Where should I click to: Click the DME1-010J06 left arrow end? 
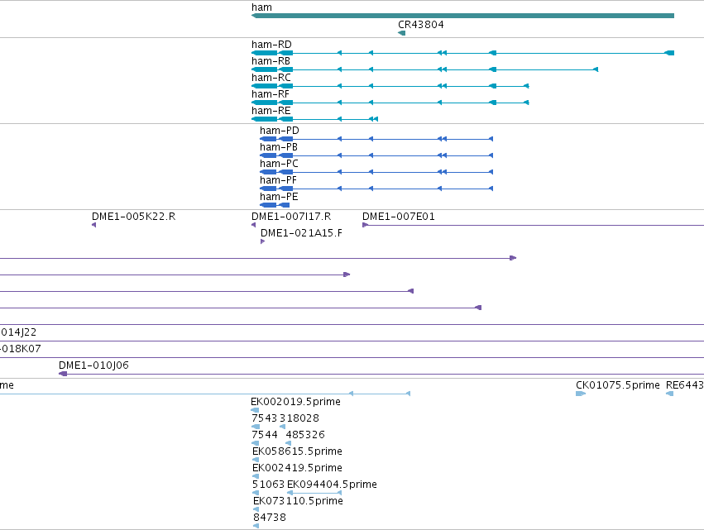point(63,374)
